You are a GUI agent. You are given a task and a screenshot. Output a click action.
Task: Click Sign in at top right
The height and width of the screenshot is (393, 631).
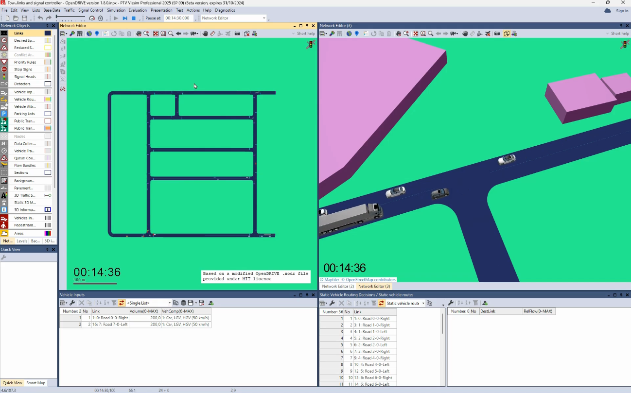pyautogui.click(x=622, y=11)
